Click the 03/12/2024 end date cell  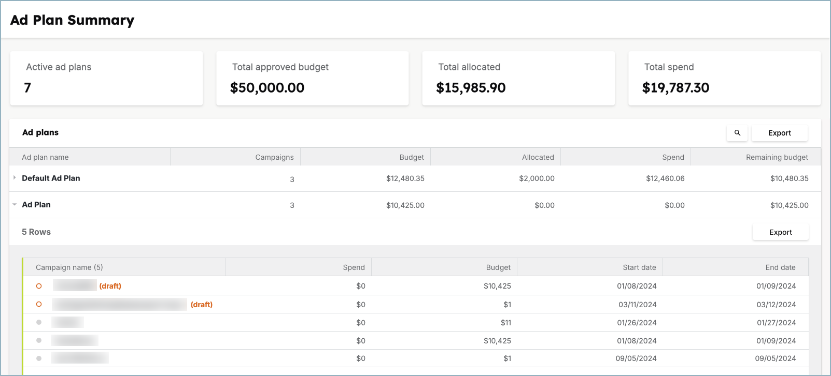pyautogui.click(x=776, y=305)
